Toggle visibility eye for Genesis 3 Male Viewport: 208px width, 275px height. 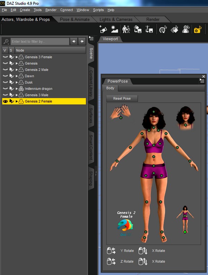pos(5,95)
